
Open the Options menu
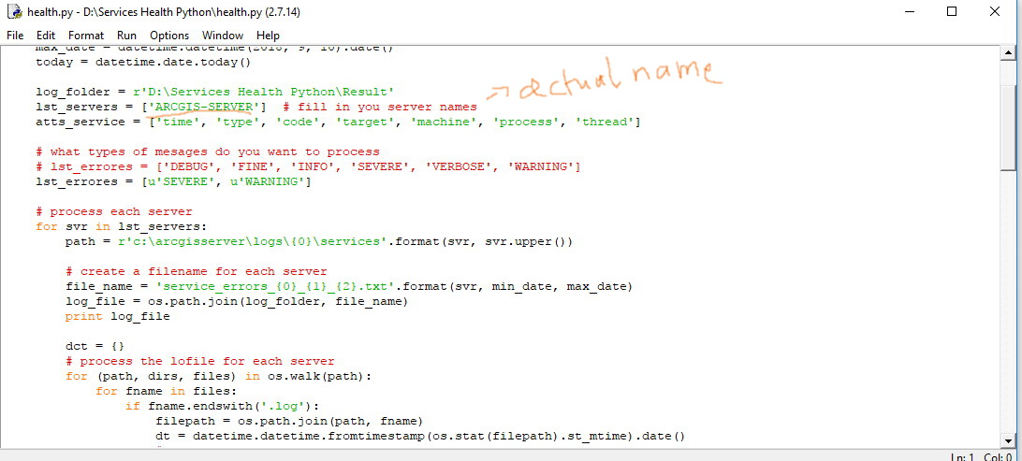coord(169,36)
